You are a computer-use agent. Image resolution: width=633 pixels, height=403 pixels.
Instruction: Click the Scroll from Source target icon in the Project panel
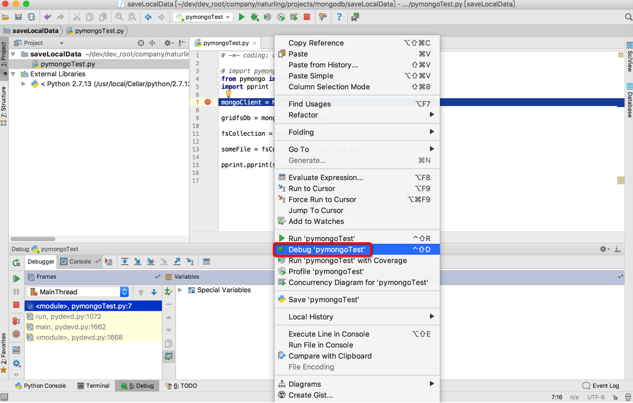click(x=141, y=43)
